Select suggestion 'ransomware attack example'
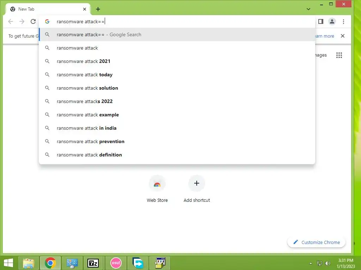Screen dimensions: 361x270 (x=177, y=115)
